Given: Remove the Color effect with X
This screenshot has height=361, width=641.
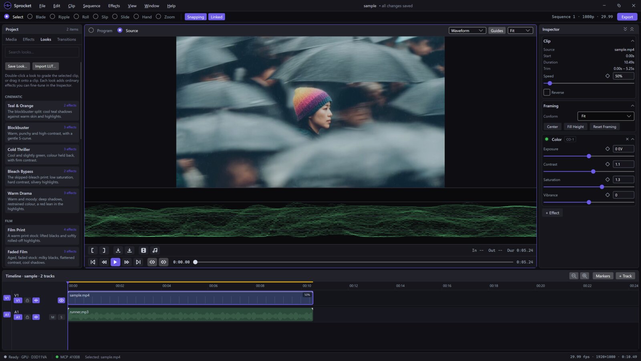Looking at the screenshot, I should click(x=627, y=139).
